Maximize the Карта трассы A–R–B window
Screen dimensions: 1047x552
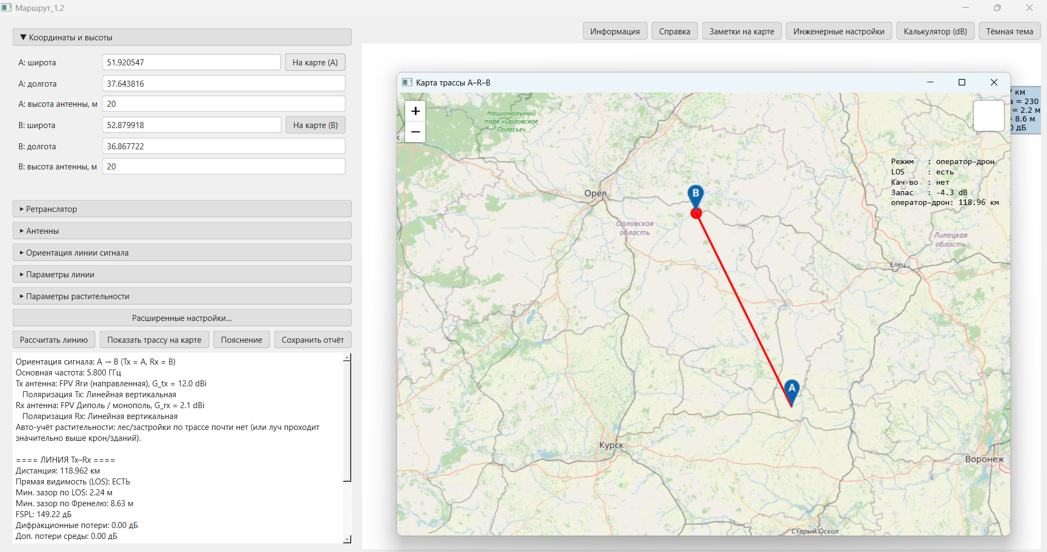(962, 82)
